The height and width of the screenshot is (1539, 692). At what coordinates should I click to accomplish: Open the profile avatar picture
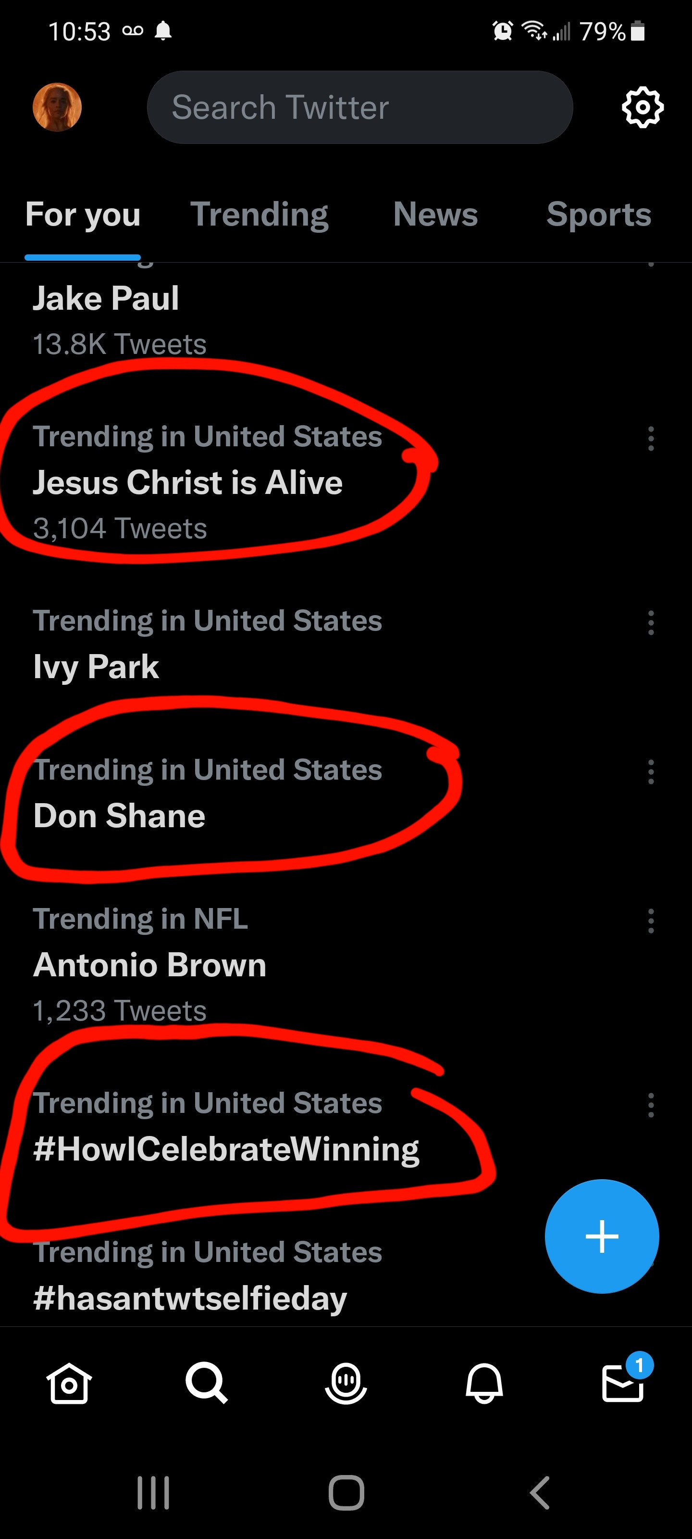(57, 108)
